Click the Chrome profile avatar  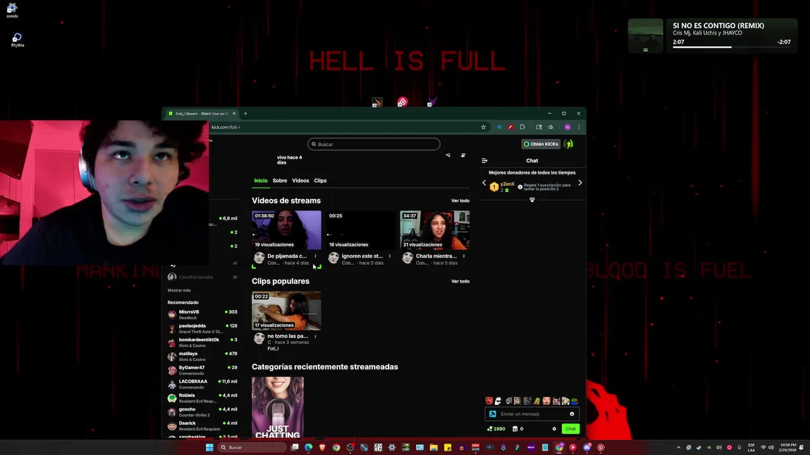pyautogui.click(x=568, y=127)
